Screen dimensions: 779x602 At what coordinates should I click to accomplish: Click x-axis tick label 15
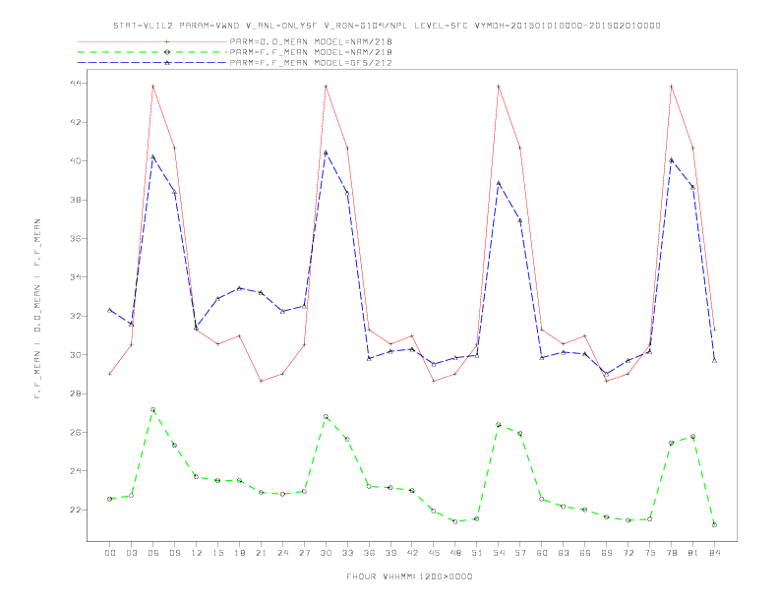217,553
